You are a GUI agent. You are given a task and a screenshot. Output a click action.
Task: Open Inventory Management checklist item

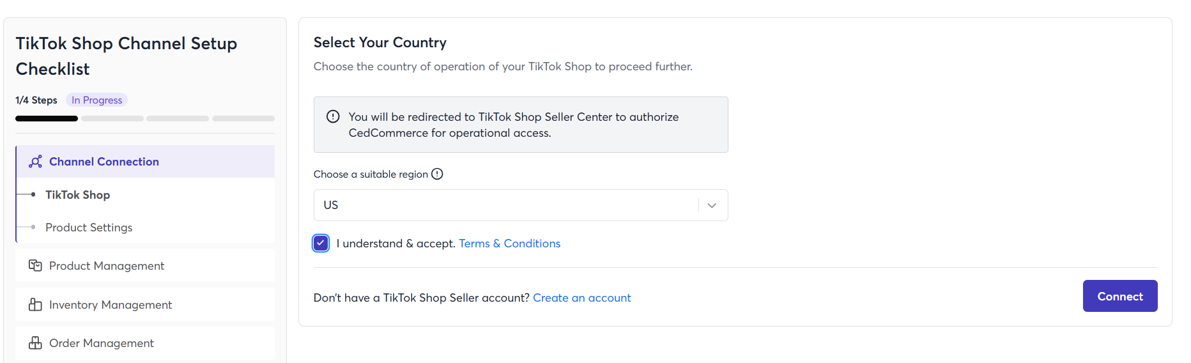tap(111, 305)
